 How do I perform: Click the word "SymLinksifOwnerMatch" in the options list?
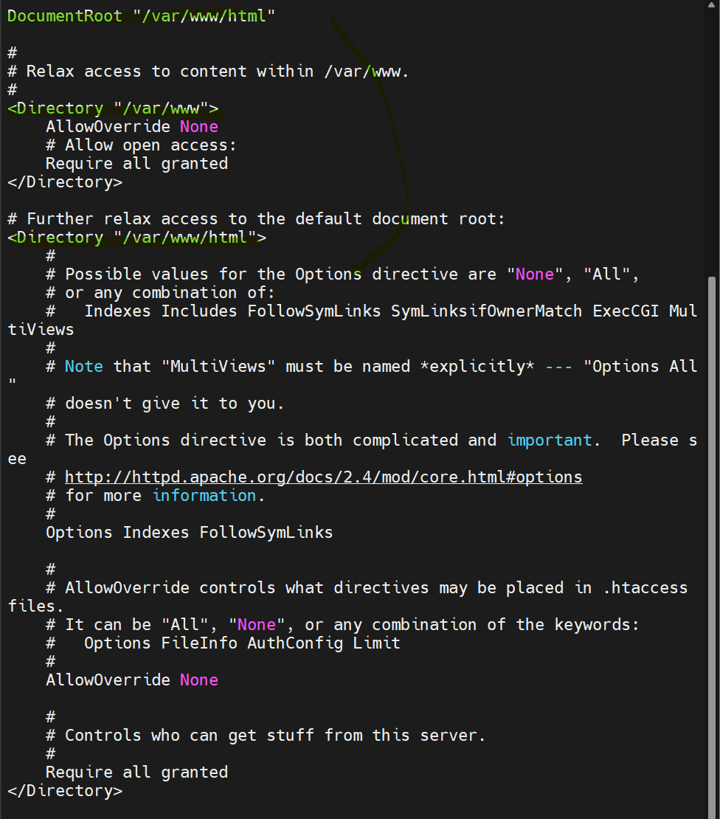(x=486, y=311)
